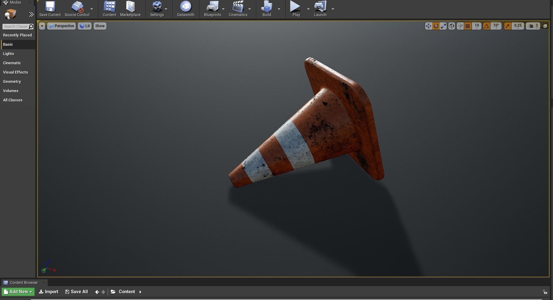
Task: Open the Marketplace
Action: coord(130,9)
